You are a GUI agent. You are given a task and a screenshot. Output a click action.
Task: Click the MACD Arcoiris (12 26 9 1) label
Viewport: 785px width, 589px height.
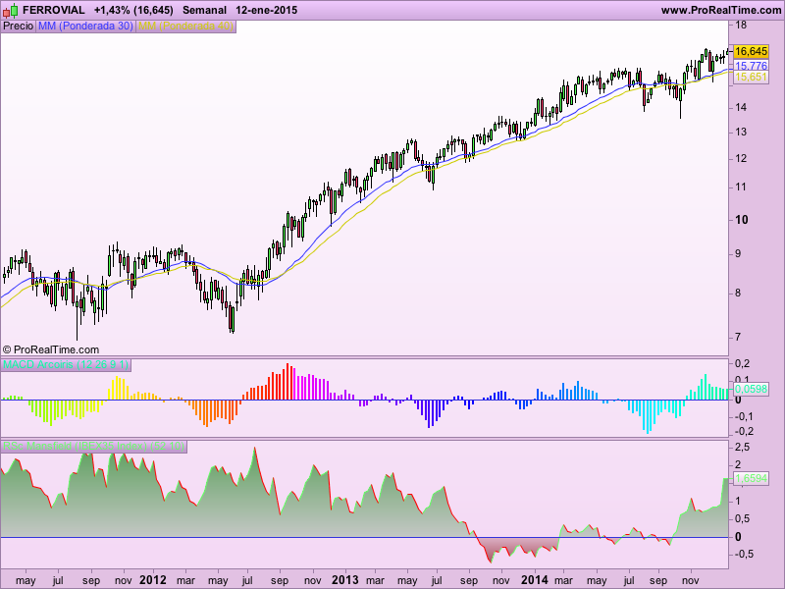[x=66, y=364]
